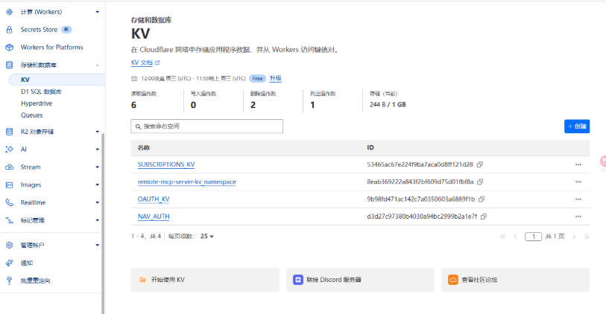The width and height of the screenshot is (606, 314).
Task: Jump to the first page double arrow
Action: tap(502, 237)
